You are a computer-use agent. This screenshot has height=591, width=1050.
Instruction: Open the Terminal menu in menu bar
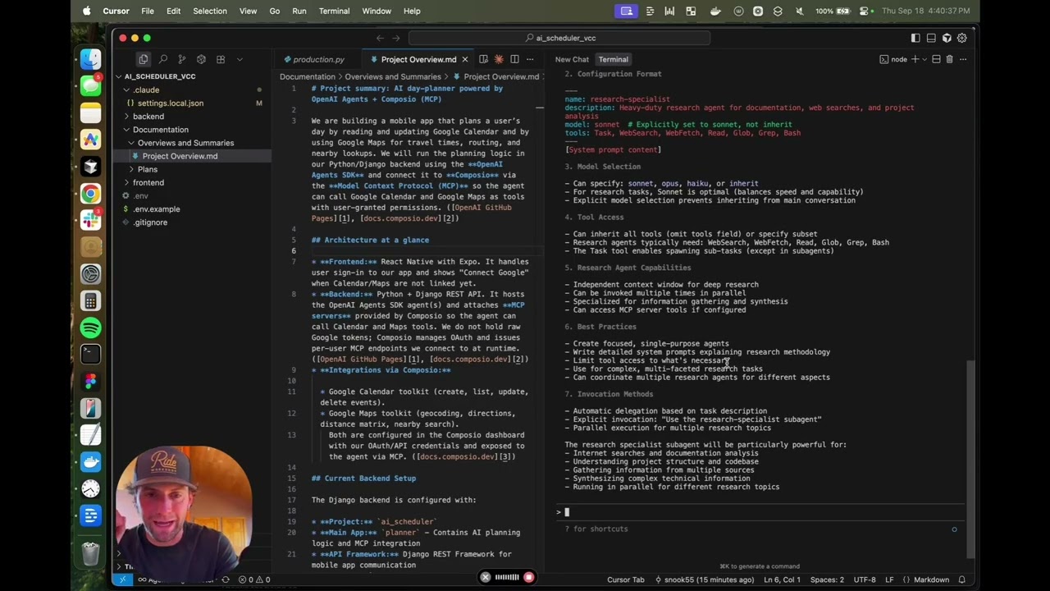click(x=334, y=11)
